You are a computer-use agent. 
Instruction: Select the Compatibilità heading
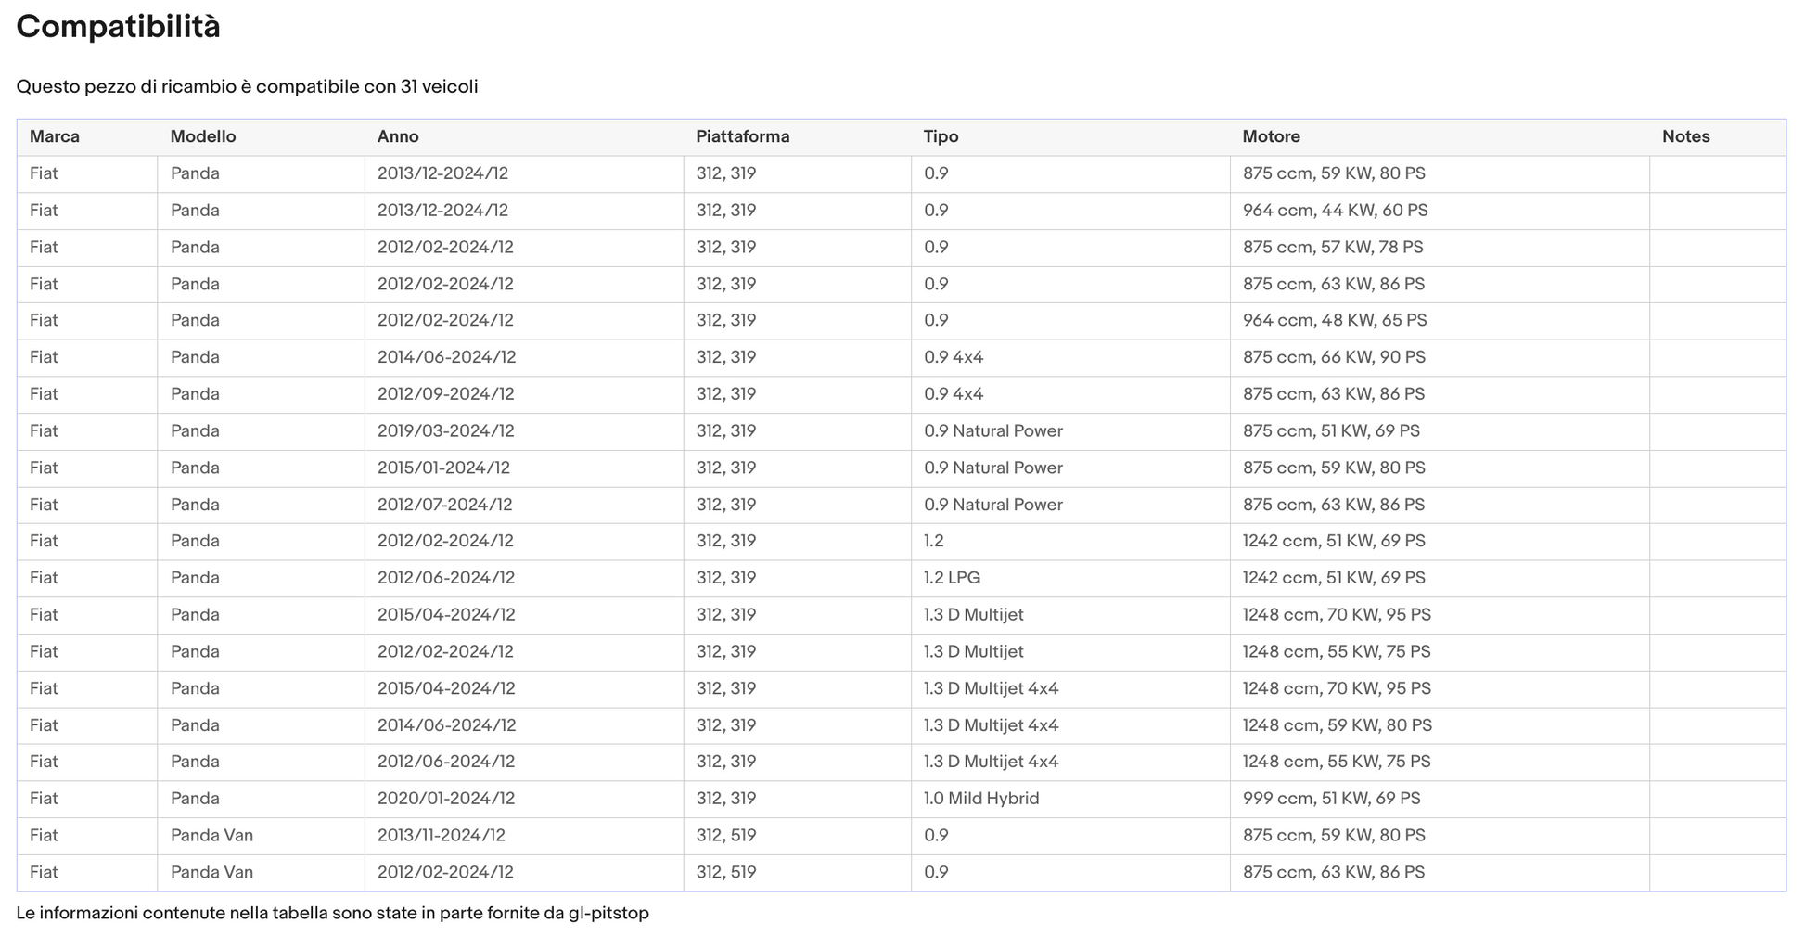119,27
